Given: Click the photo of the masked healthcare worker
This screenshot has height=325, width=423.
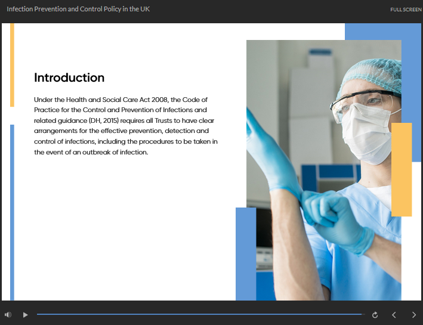Looking at the screenshot, I should [324, 170].
